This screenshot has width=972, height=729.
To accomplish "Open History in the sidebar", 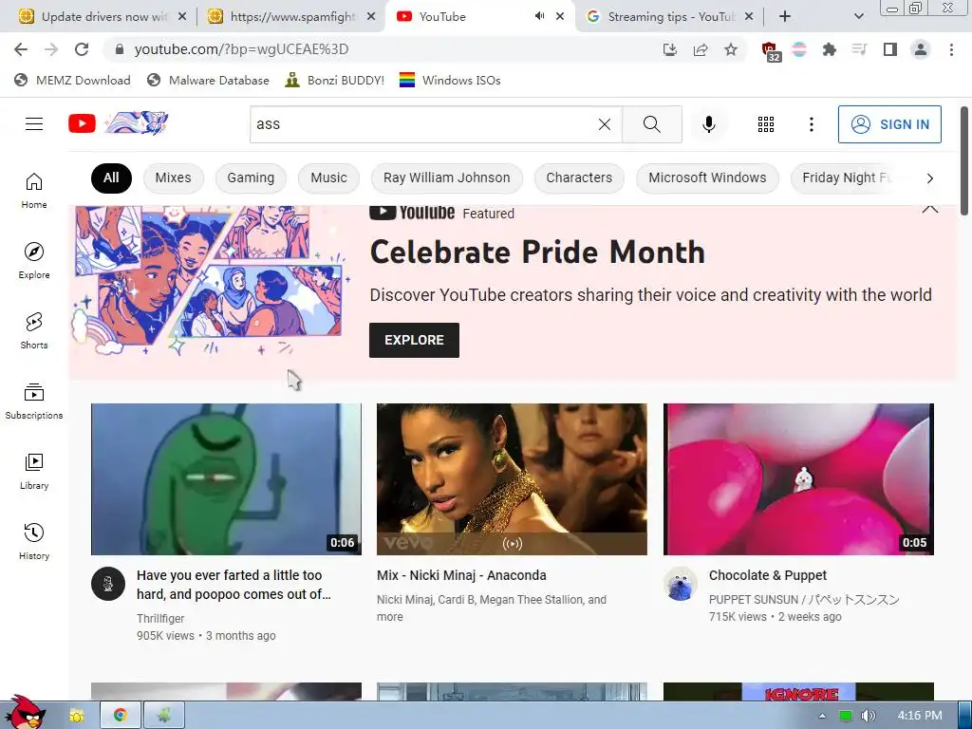I will coord(34,541).
